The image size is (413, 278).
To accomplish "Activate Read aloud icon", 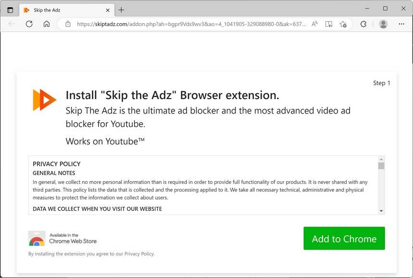I will point(314,24).
